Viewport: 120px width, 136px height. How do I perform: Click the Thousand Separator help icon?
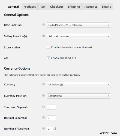point(44,107)
